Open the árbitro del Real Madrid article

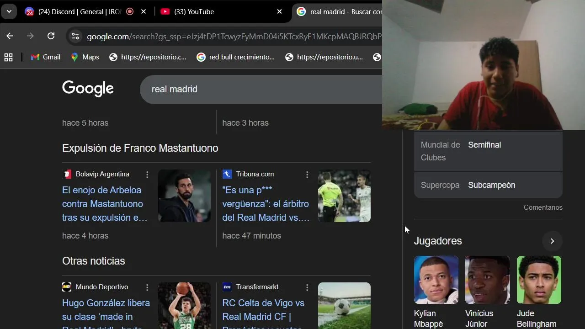(266, 204)
